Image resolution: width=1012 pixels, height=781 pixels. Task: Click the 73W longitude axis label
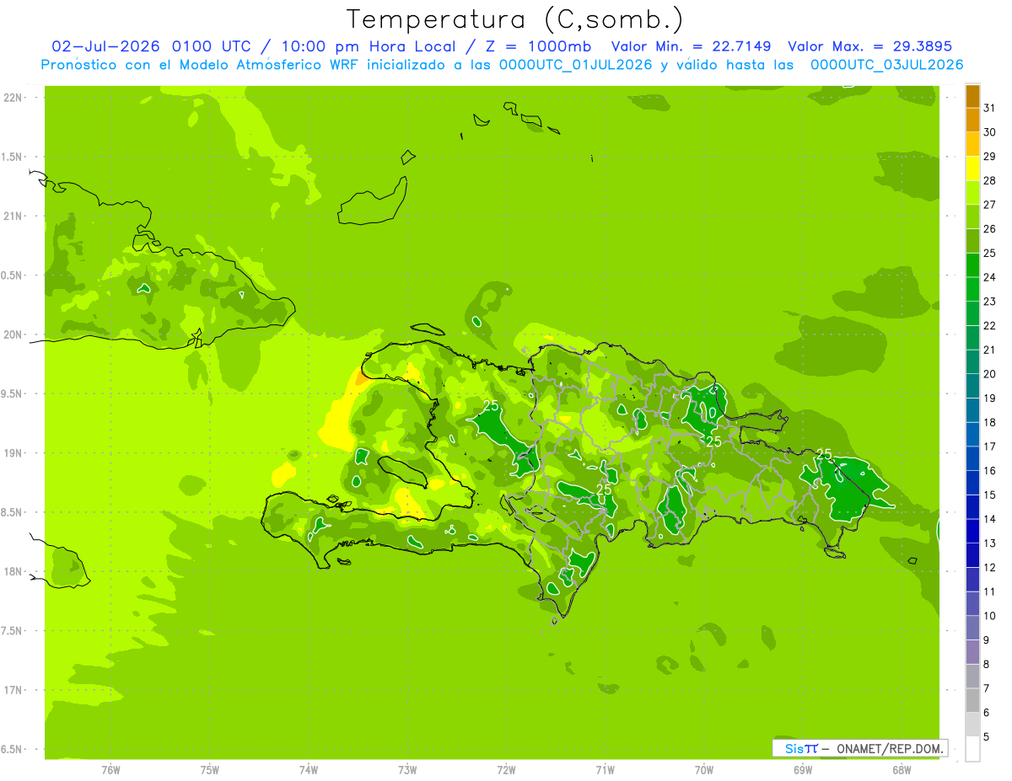[407, 770]
